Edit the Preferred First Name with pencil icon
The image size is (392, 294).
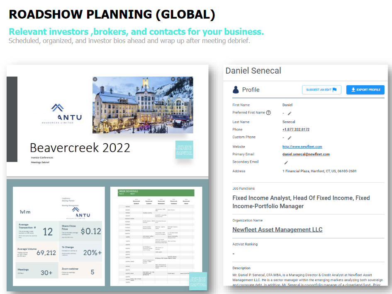[290, 113]
